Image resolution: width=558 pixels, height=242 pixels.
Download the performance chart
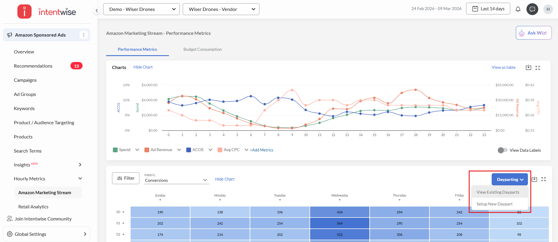pyautogui.click(x=529, y=68)
